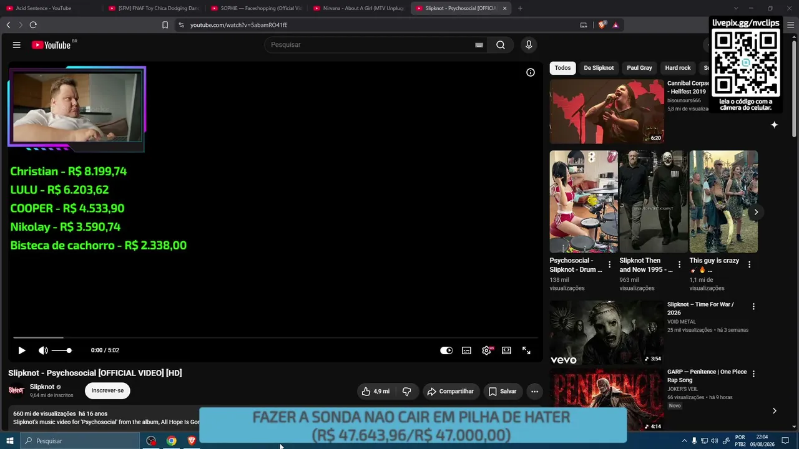The height and width of the screenshot is (449, 799).
Task: Open video player settings gear
Action: click(x=486, y=350)
